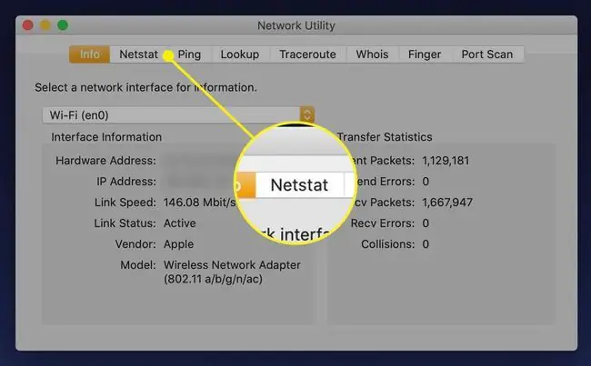Click the Collisions label
This screenshot has width=591, height=366.
[x=387, y=244]
